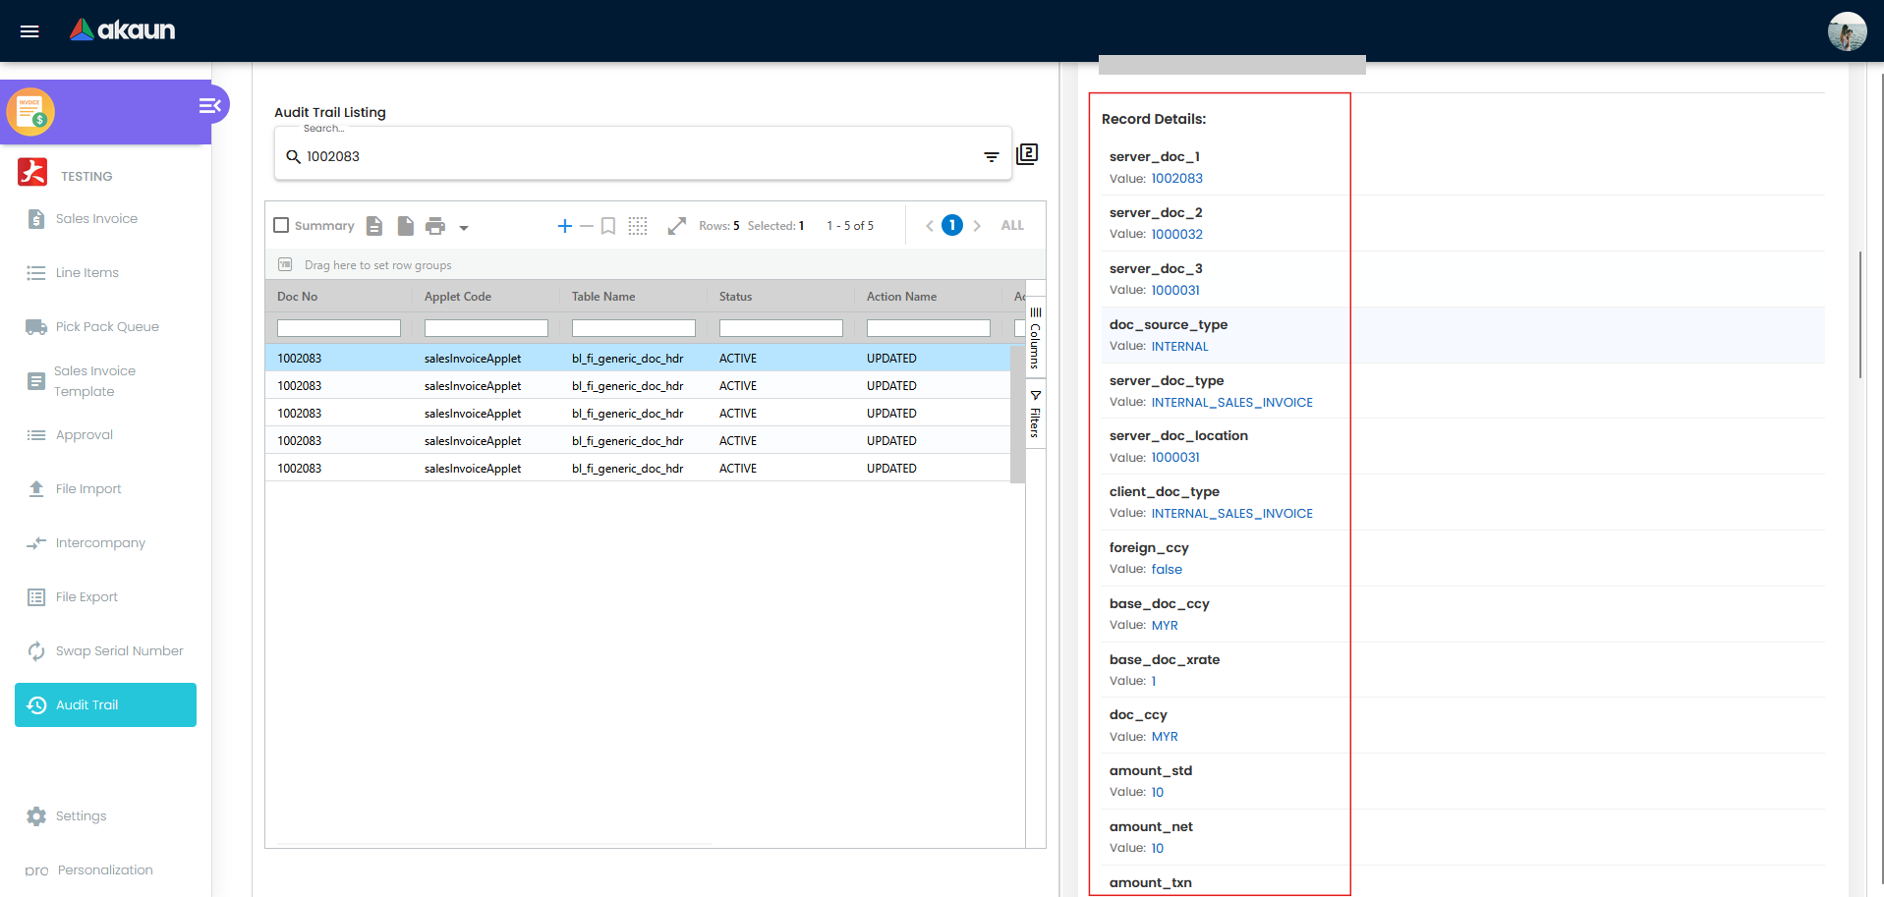Open the Columns side panel tab
The image size is (1884, 897).
1035,339
